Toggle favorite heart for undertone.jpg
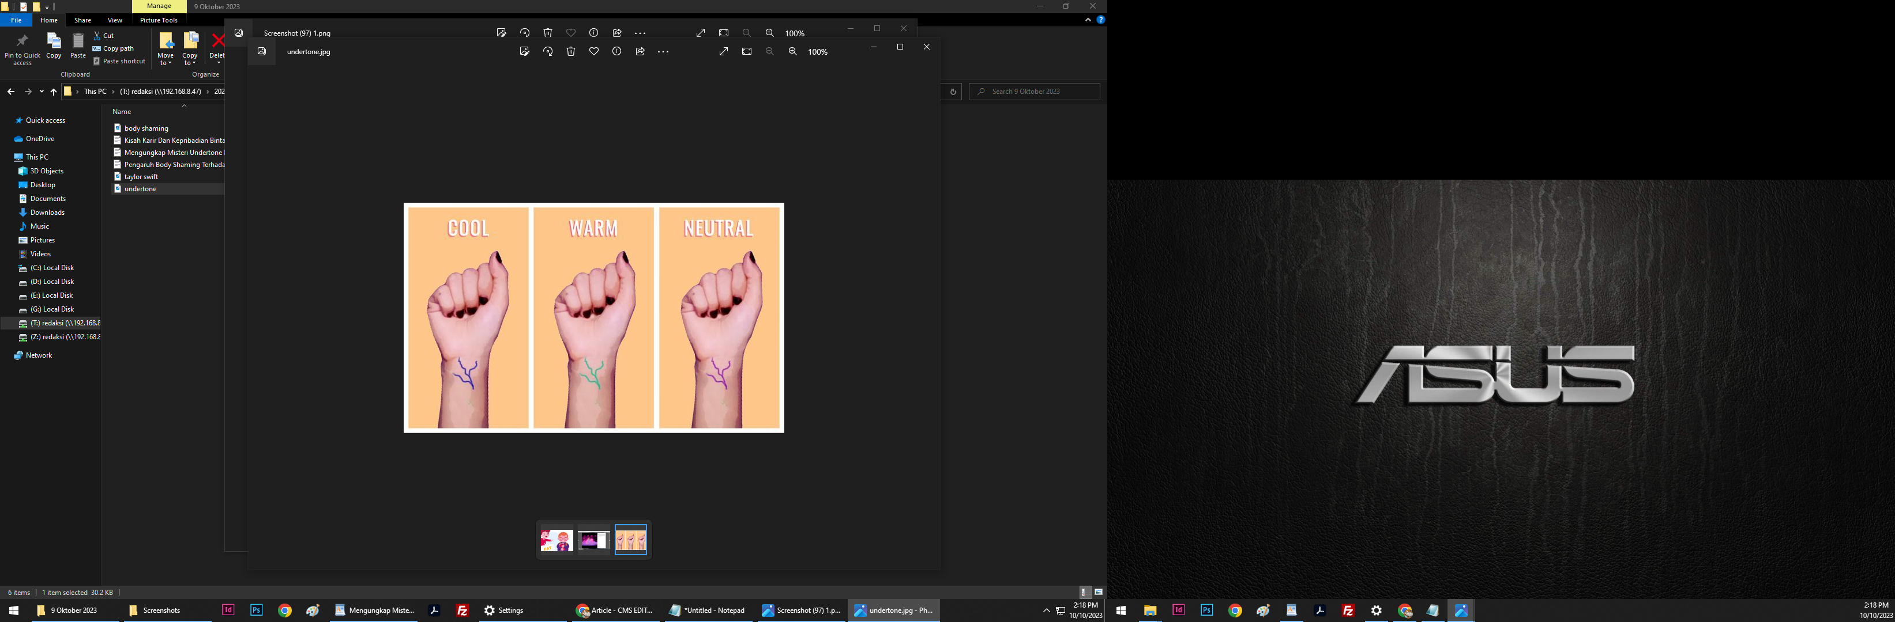This screenshot has width=1895, height=622. pyautogui.click(x=593, y=51)
